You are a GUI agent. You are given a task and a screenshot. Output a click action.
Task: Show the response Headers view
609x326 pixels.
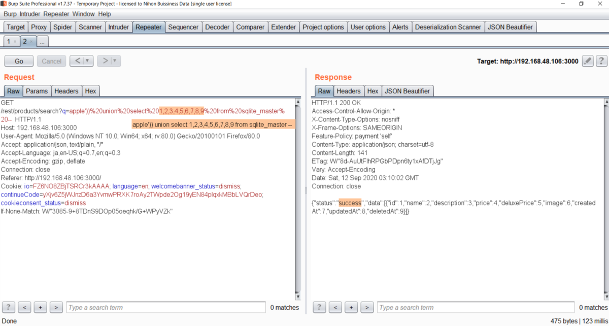point(349,91)
